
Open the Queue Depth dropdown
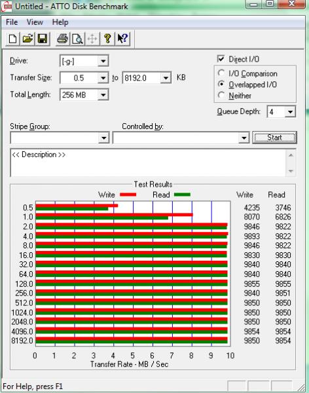coord(290,111)
